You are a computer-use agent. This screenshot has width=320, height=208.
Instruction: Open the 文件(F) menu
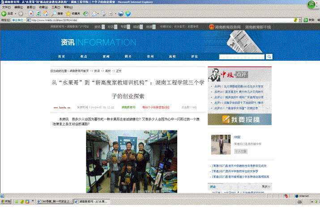pos(6,8)
